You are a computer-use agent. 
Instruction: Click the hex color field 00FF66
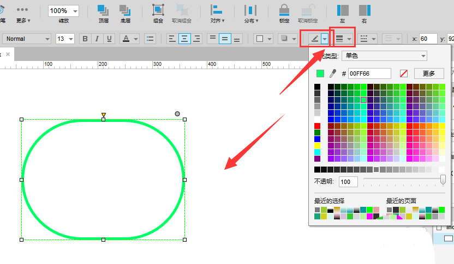369,73
